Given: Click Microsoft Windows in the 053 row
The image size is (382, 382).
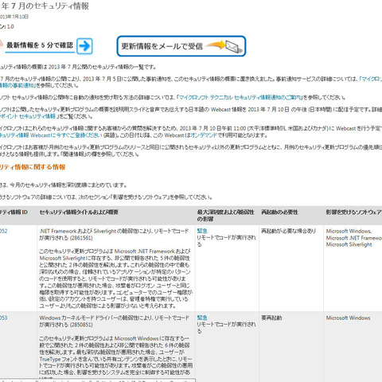Looking at the screenshot, I should click(348, 318).
